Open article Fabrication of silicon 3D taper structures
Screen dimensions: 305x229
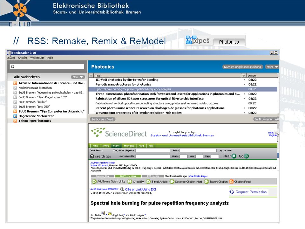click(x=149, y=99)
